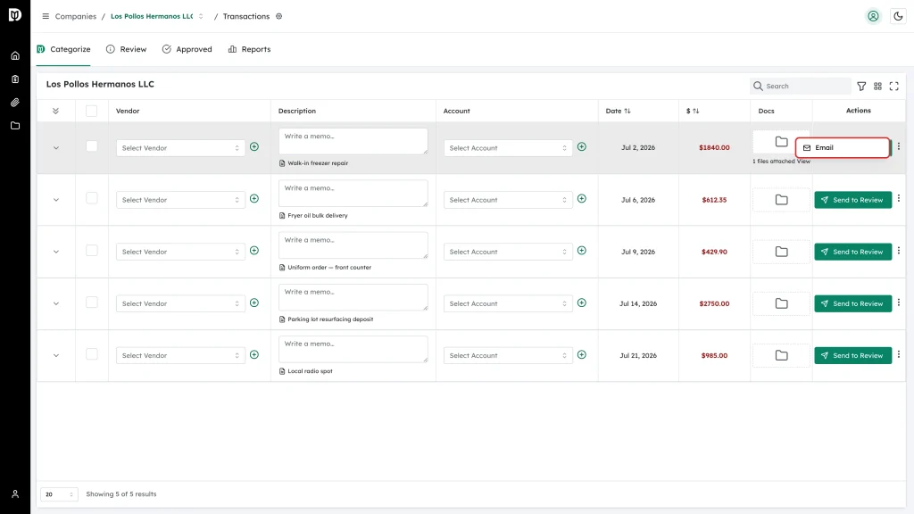
Task: Open docs folder for $1840.00 transaction
Action: 781,142
